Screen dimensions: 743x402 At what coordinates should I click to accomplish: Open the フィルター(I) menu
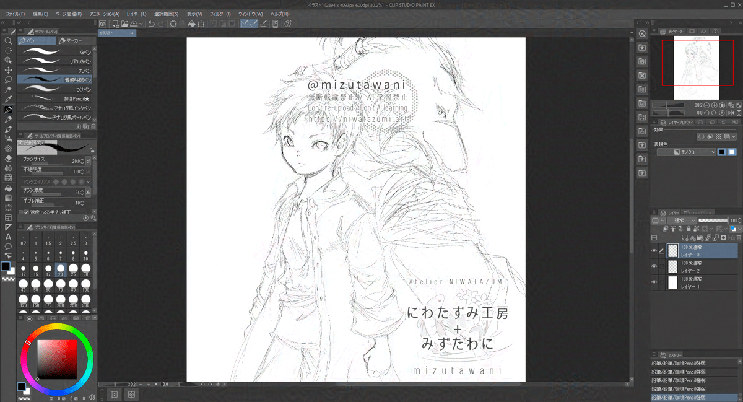point(219,14)
